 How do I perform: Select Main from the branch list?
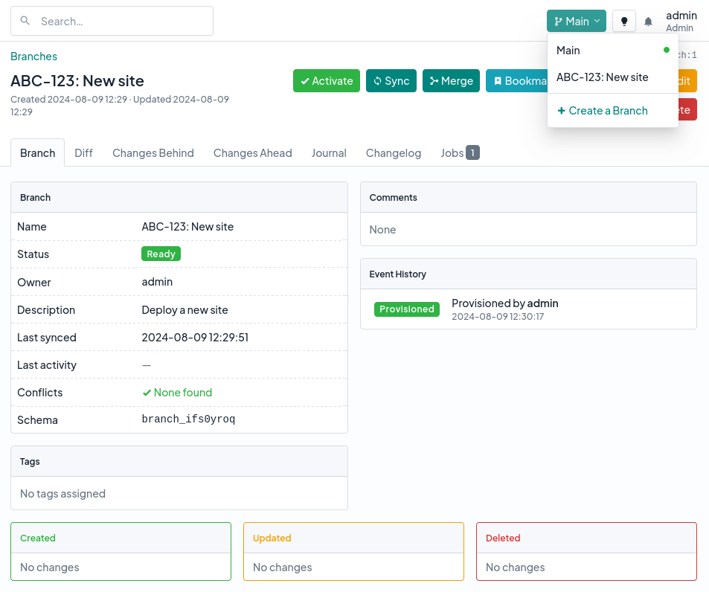pyautogui.click(x=568, y=51)
